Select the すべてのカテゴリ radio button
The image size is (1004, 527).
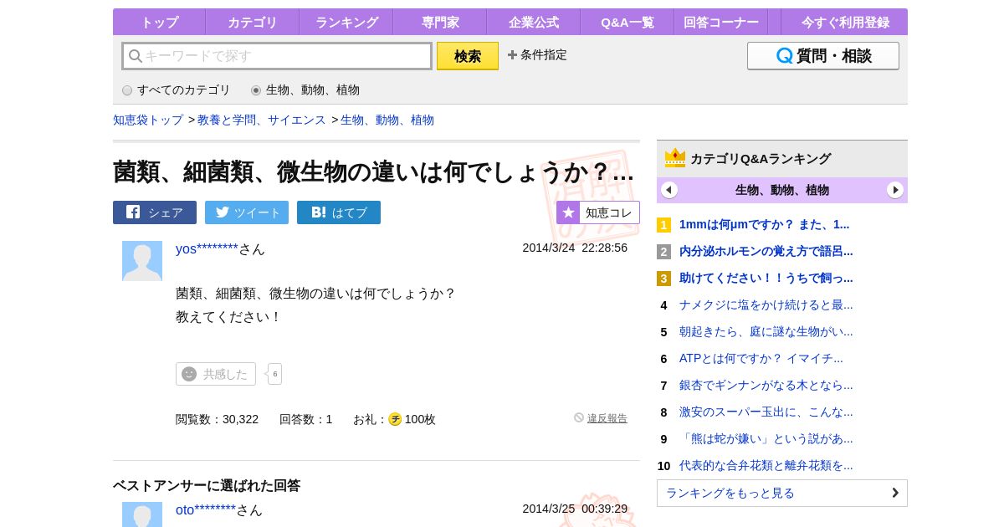(127, 90)
